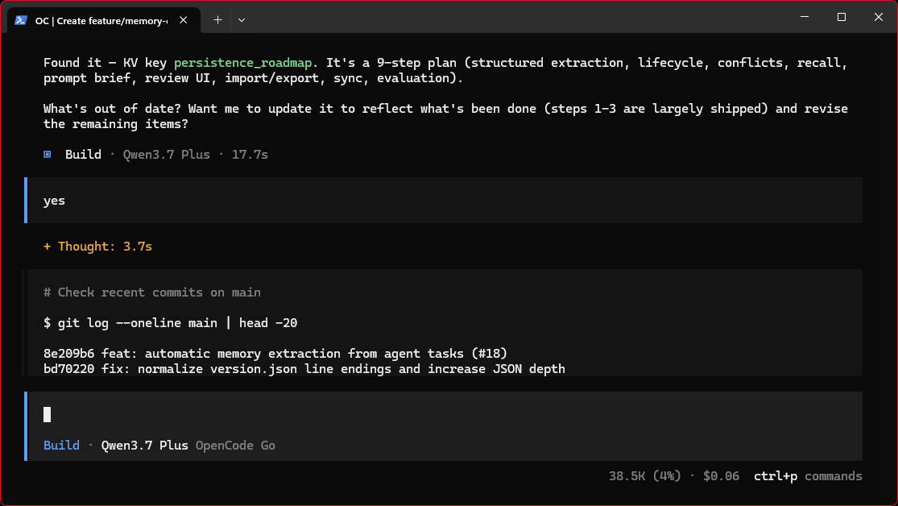
Task: Click 'OpenCode Go' provider label
Action: pos(235,446)
